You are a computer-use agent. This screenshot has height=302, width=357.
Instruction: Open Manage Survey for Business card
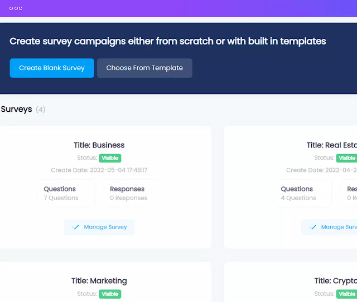coord(99,227)
